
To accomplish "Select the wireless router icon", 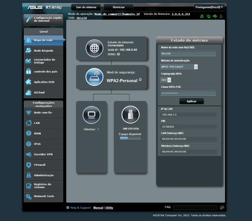I will (94, 77).
